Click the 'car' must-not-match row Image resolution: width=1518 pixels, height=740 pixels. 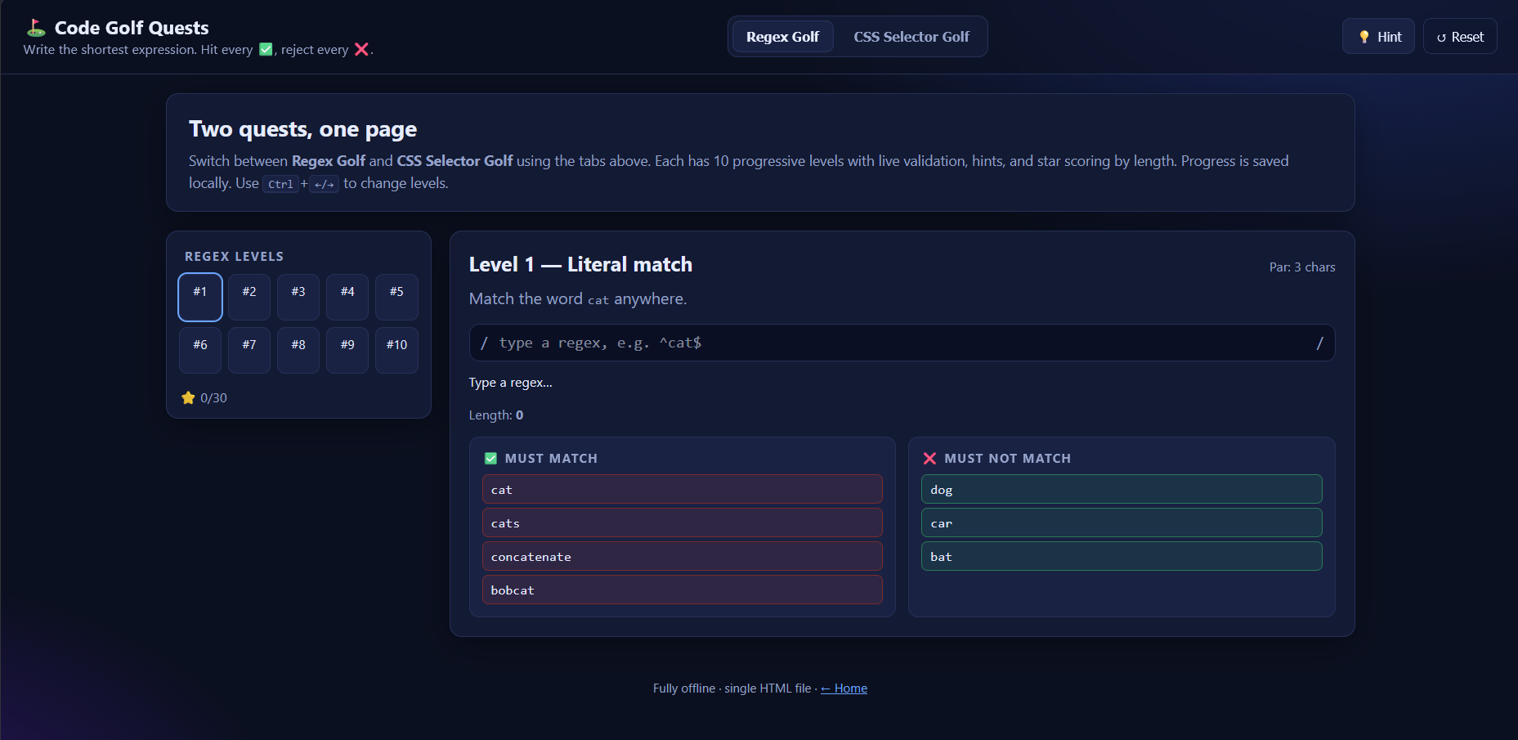coord(1122,522)
